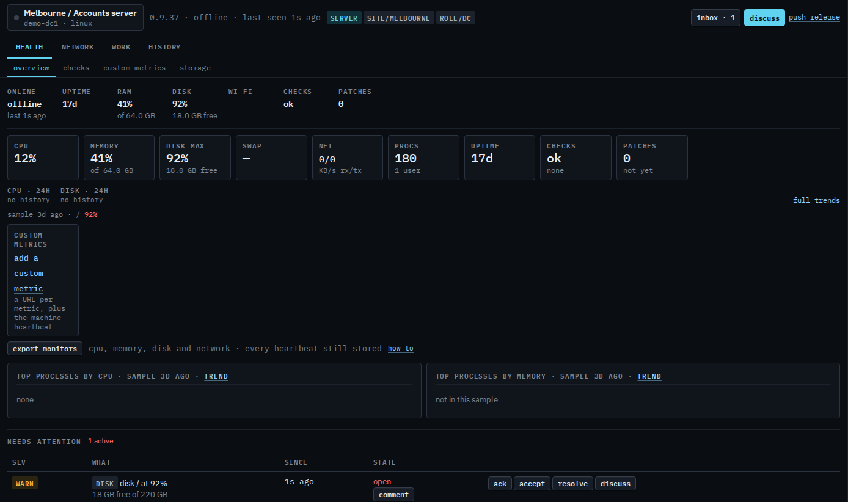This screenshot has height=502, width=848.
Task: Click the SEV column header
Action: [19, 462]
